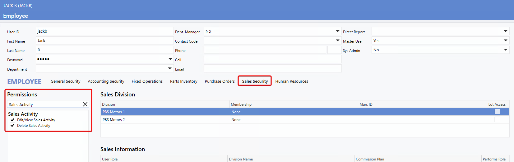
Task: Click the EMPLOYEE heading tab
Action: pyautogui.click(x=24, y=82)
